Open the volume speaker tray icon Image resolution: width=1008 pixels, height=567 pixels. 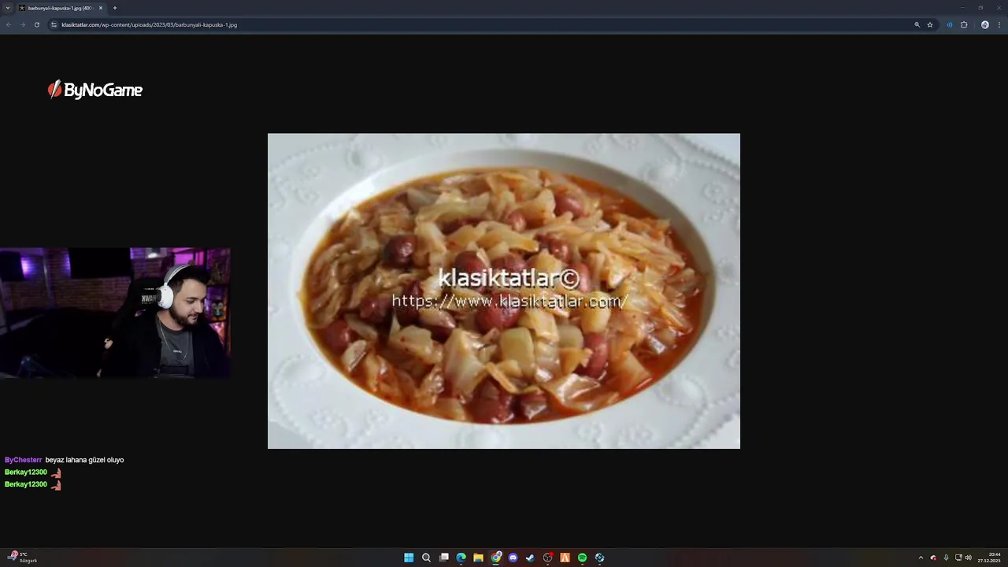pyautogui.click(x=968, y=558)
